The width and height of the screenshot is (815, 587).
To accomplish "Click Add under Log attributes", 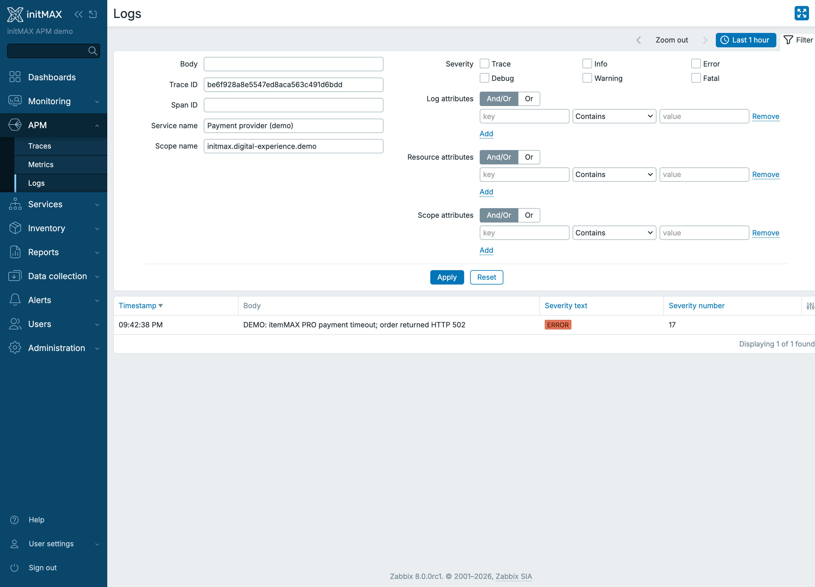I will click(486, 134).
